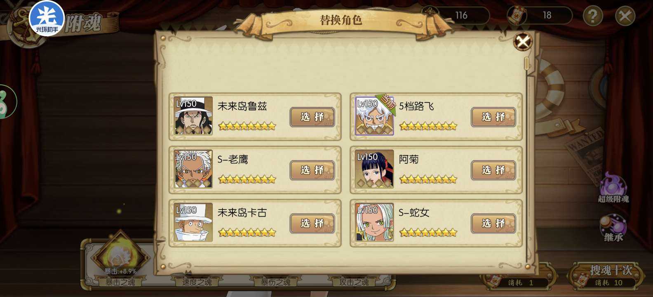This screenshot has width=653, height=297.
Task: Click the scroll ticket currency icon showing 18
Action: (517, 15)
